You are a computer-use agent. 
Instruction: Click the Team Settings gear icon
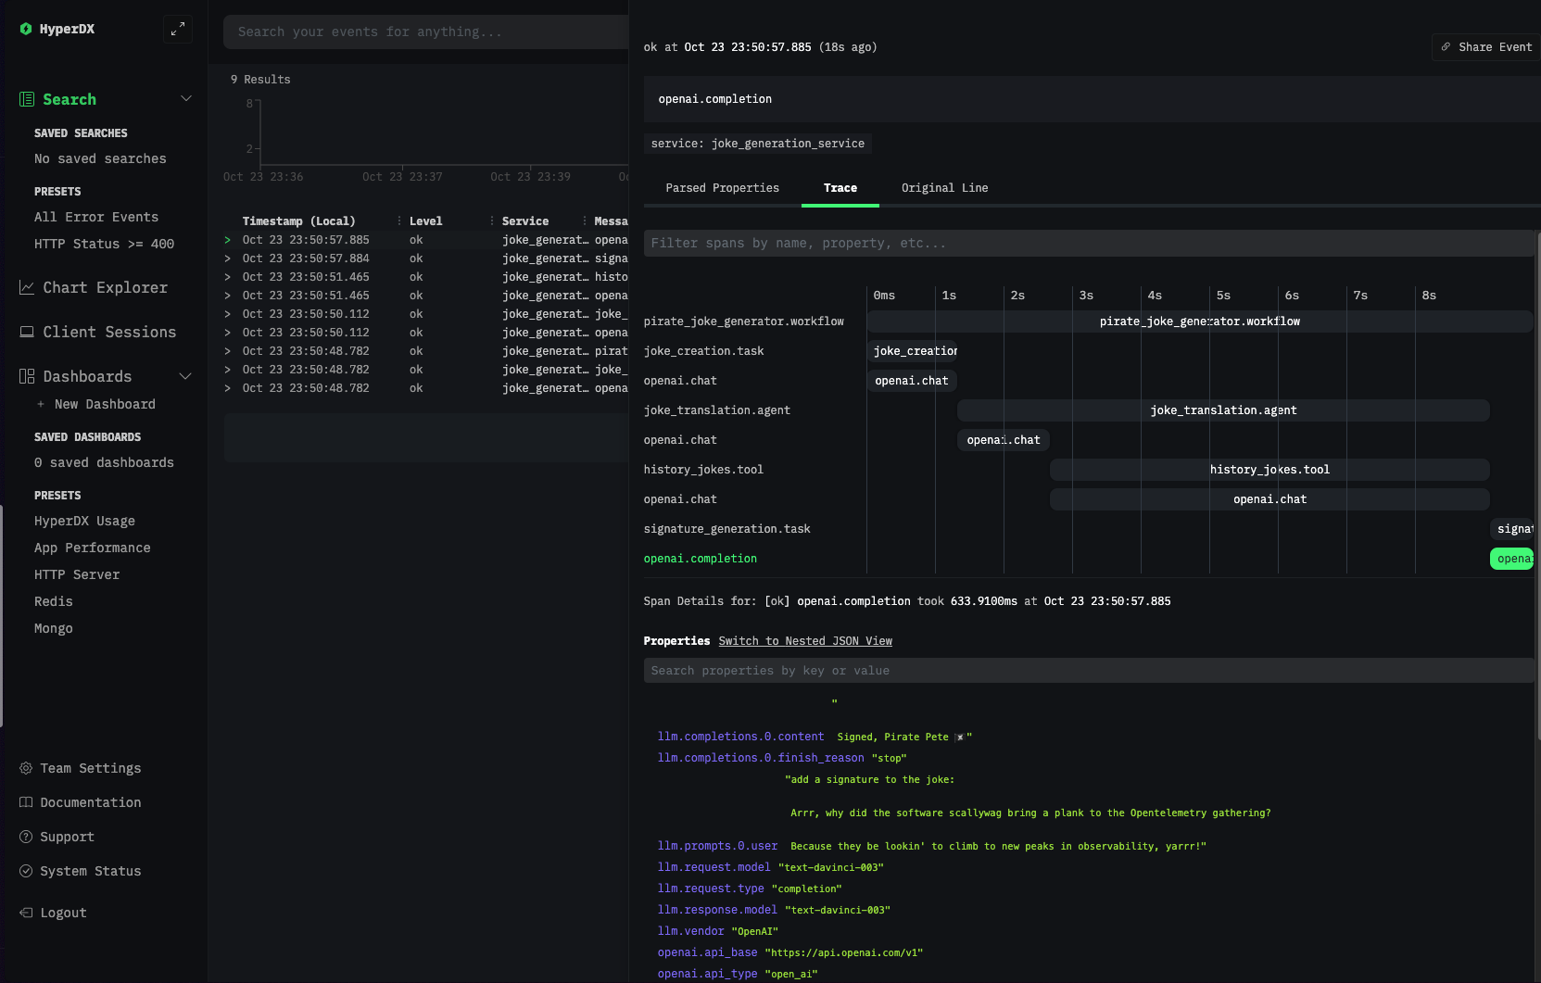tap(26, 768)
